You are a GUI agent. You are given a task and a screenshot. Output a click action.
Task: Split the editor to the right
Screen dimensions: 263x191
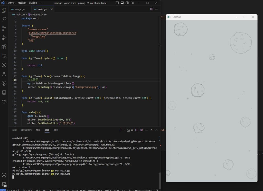point(152,9)
